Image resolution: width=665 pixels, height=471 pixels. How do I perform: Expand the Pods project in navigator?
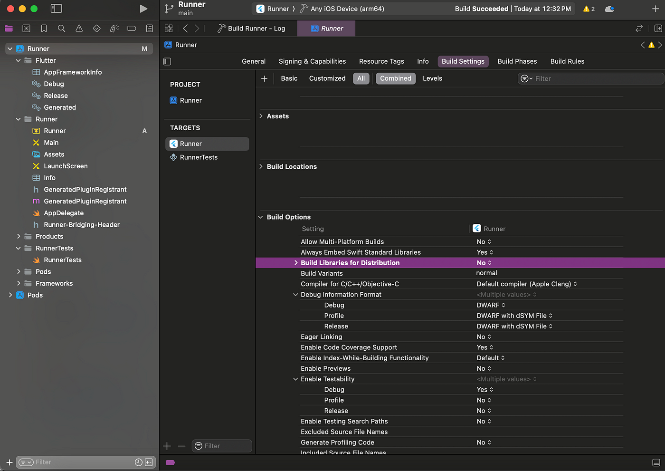(x=10, y=295)
